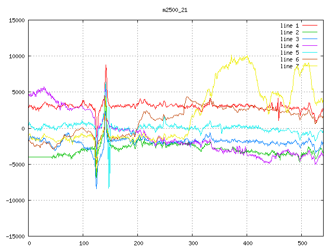Select the 300 x-axis tick label
This screenshot has height=250, width=333.
[x=193, y=243]
